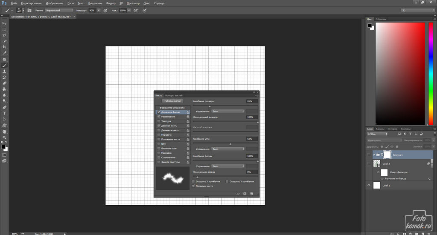Viewport: 437px width, 235px height.
Task: Open the workspace 3D dropdown
Action: (x=418, y=10)
